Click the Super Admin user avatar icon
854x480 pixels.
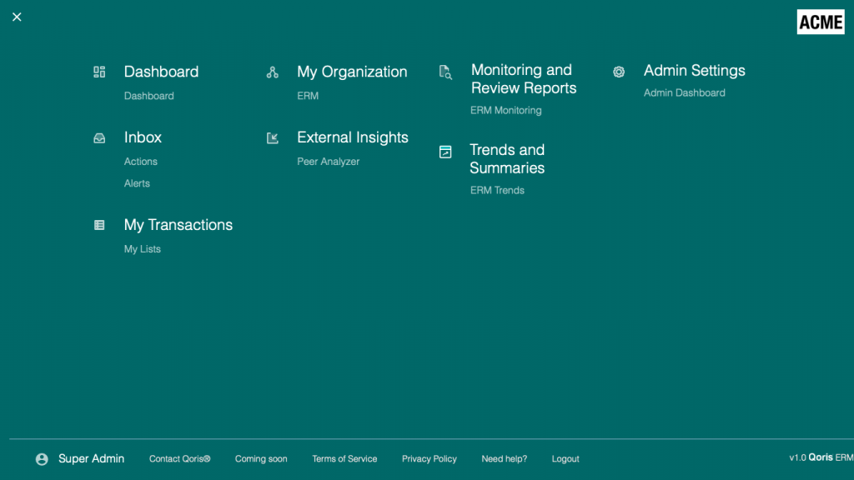42,459
